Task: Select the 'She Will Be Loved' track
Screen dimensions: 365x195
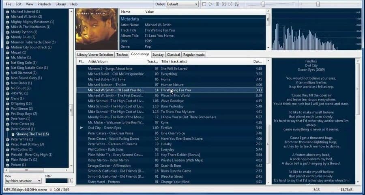Action: [170, 68]
